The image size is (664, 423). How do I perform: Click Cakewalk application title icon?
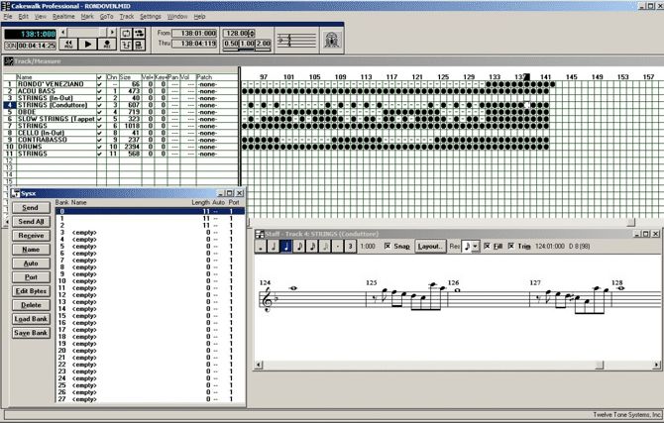6,6
